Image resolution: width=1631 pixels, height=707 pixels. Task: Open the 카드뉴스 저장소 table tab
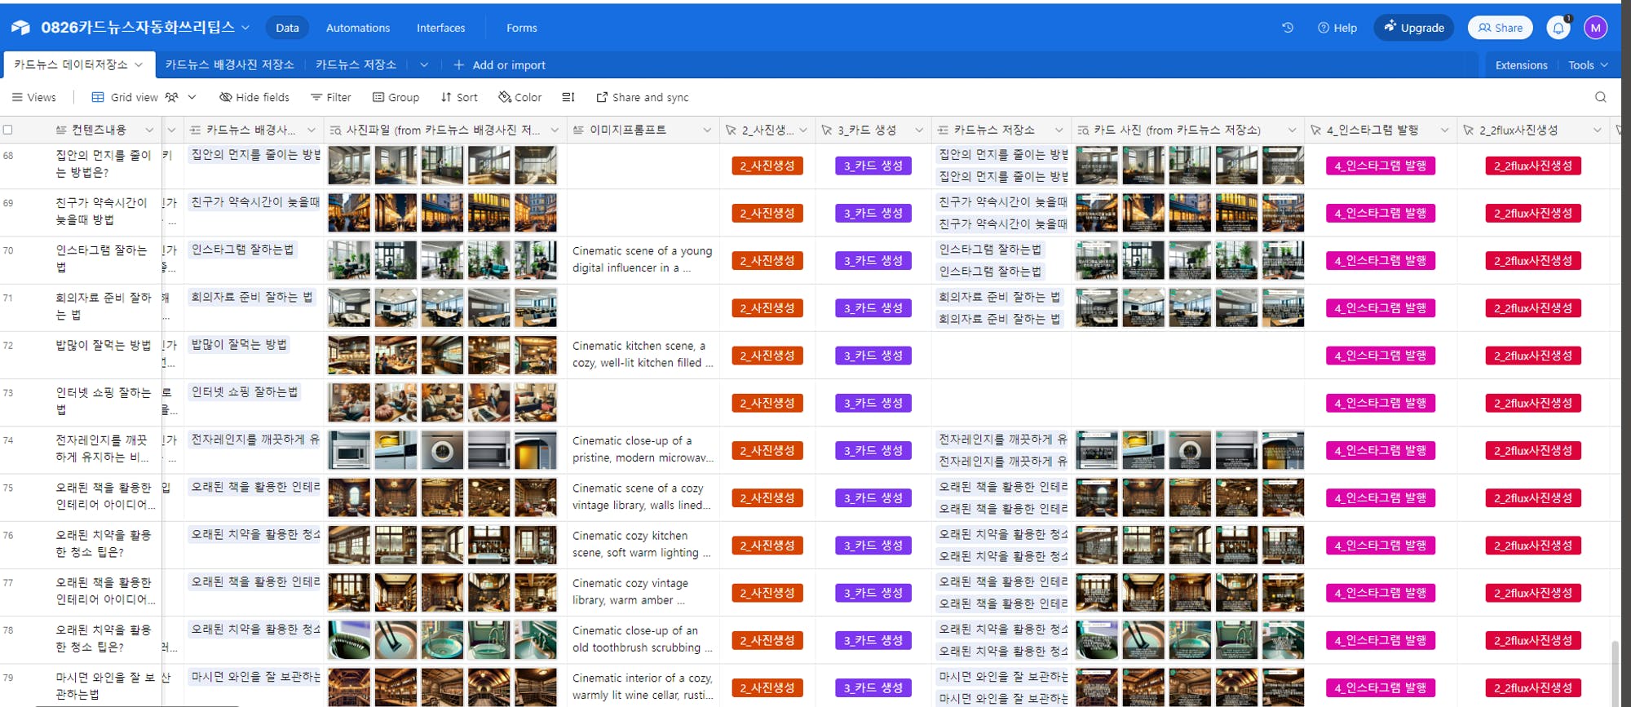click(x=356, y=65)
